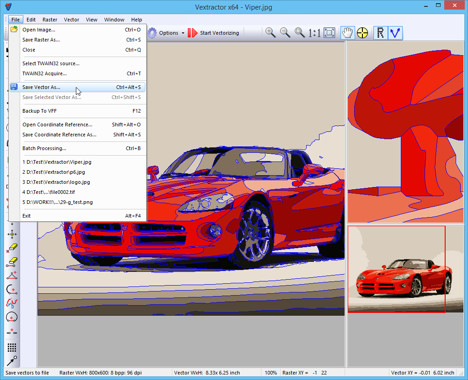The height and width of the screenshot is (380, 468).
Task: Click Exit in the File menu
Action: [x=27, y=216]
